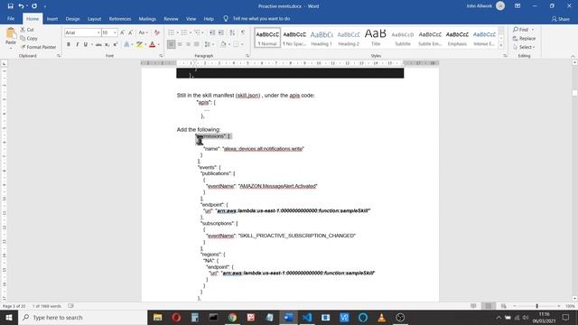Viewport: 578px width, 325px height.
Task: Clear all formatting
Action: (157, 32)
